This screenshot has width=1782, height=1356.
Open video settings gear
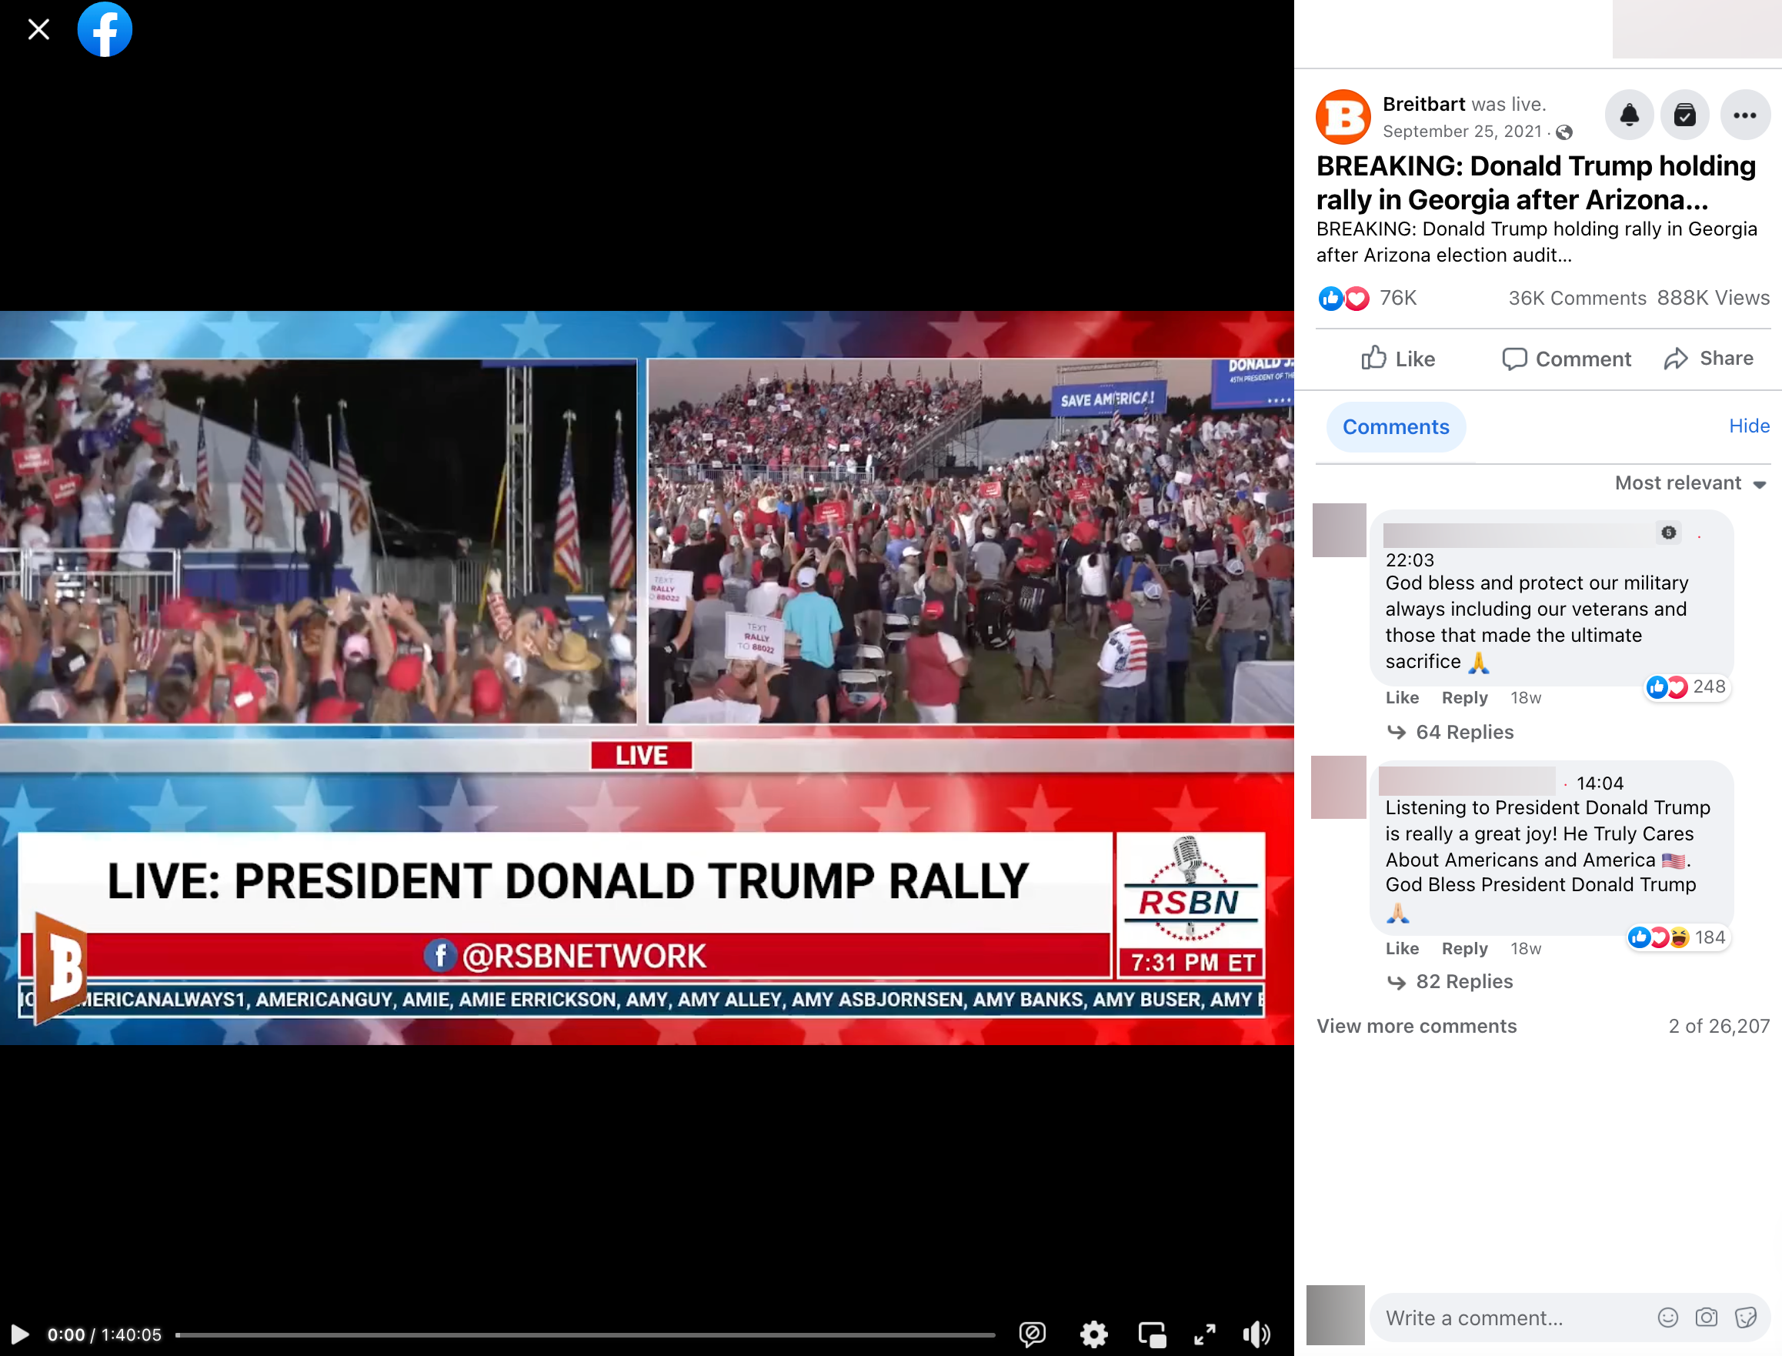point(1093,1334)
